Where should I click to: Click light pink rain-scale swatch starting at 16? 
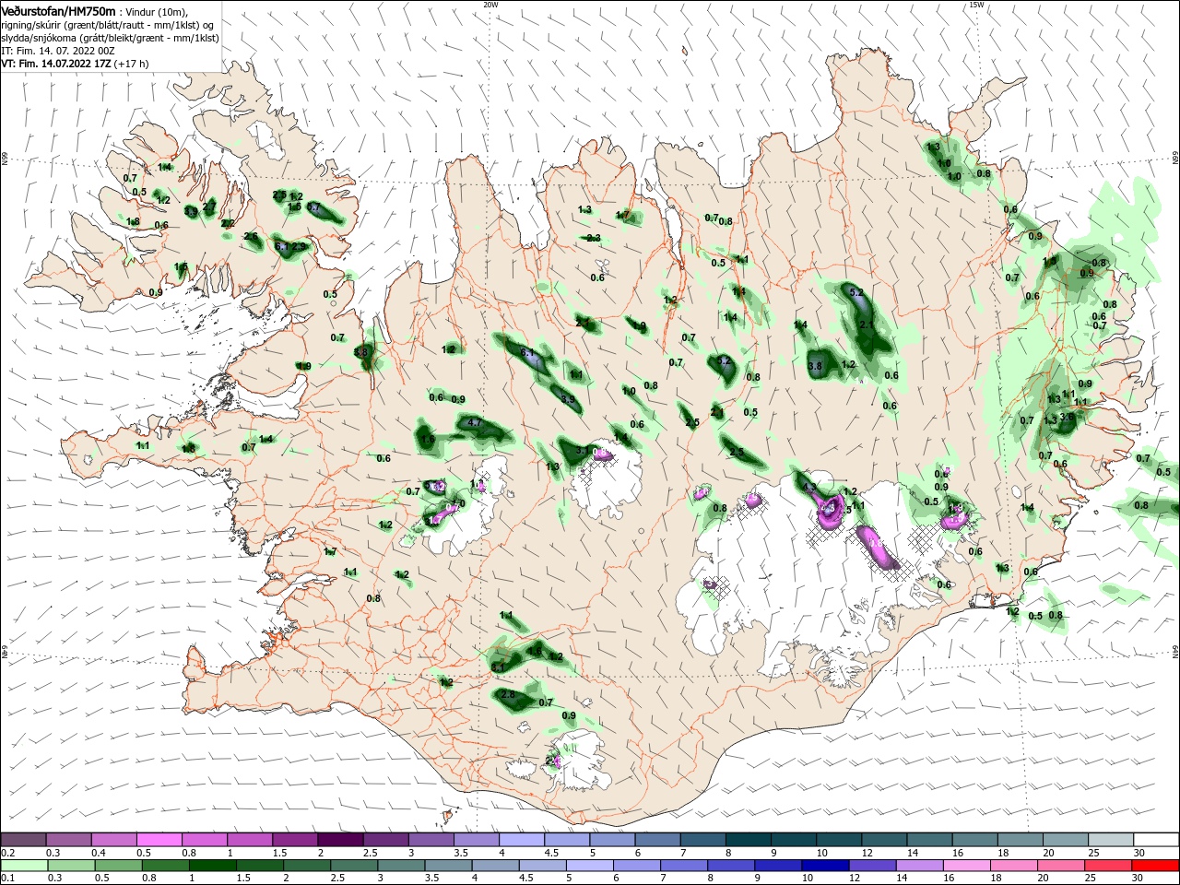click(x=966, y=866)
